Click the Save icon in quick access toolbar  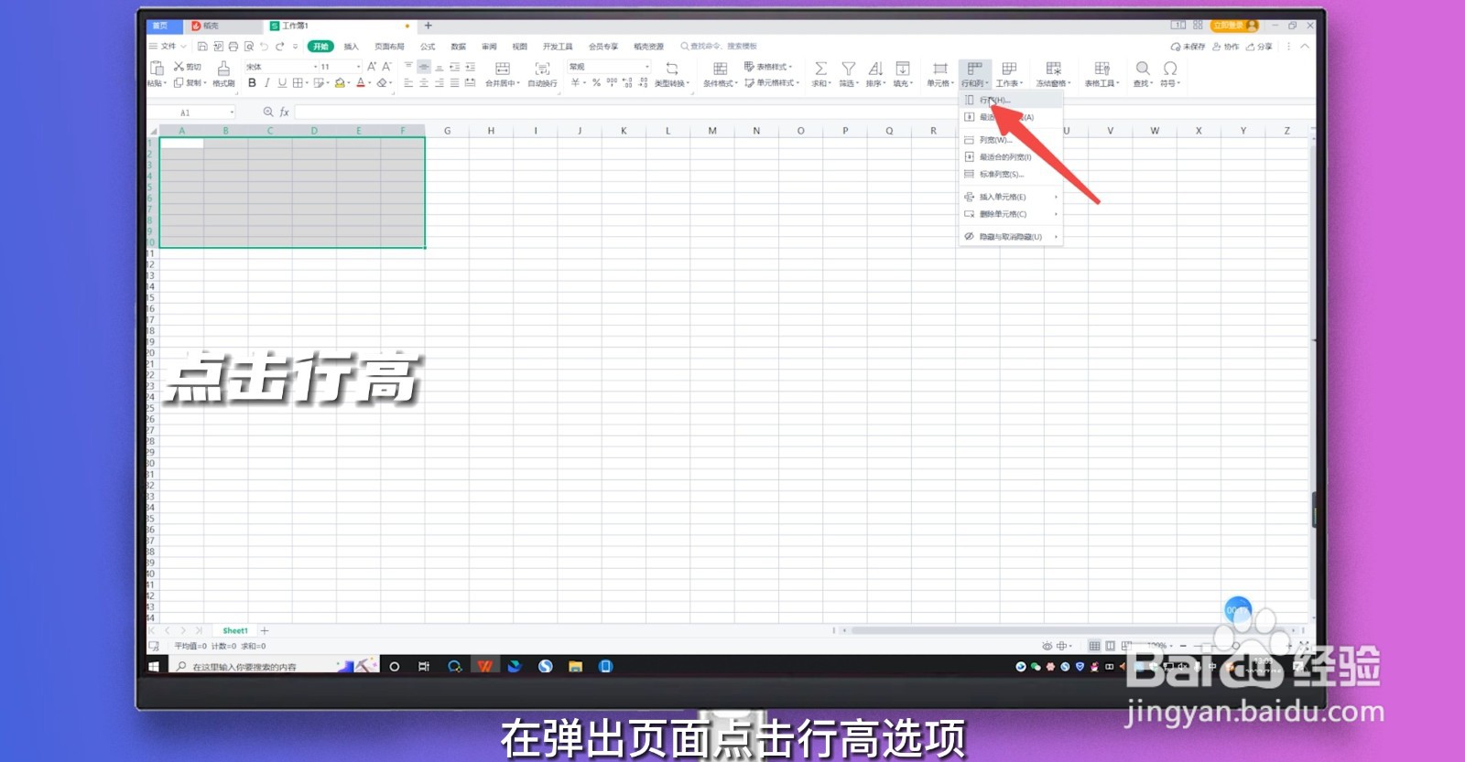pyautogui.click(x=202, y=47)
